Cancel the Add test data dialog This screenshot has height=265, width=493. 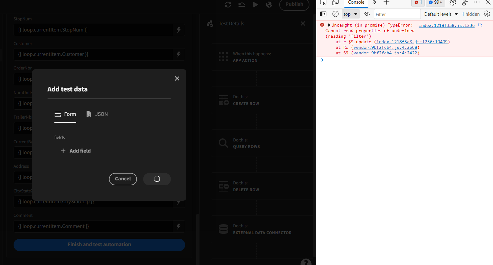123,179
